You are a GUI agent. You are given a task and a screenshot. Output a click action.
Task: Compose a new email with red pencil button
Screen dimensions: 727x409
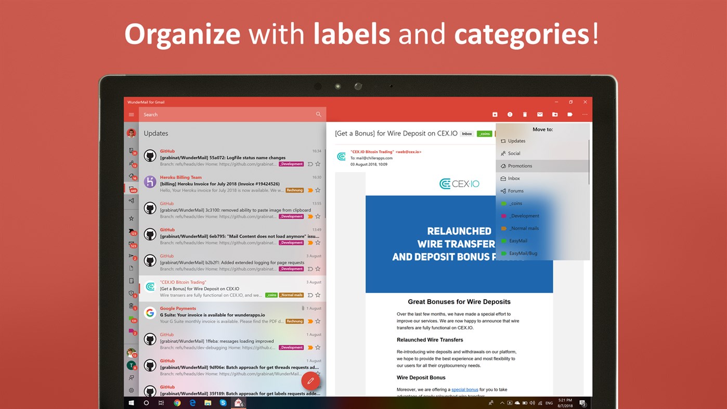(311, 380)
